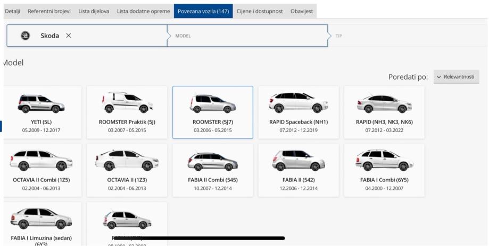Click the Skoda logo icon

coord(25,36)
